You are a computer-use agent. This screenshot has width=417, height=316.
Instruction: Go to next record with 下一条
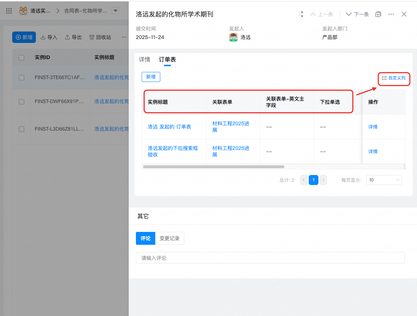pos(357,14)
